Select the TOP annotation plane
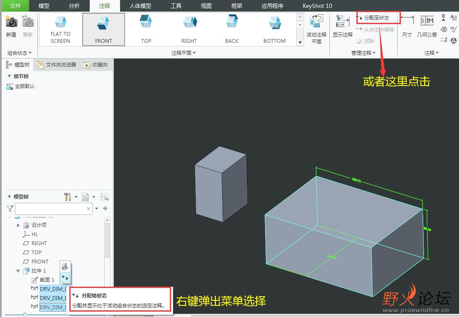Image resolution: width=459 pixels, height=317 pixels. coord(146,29)
